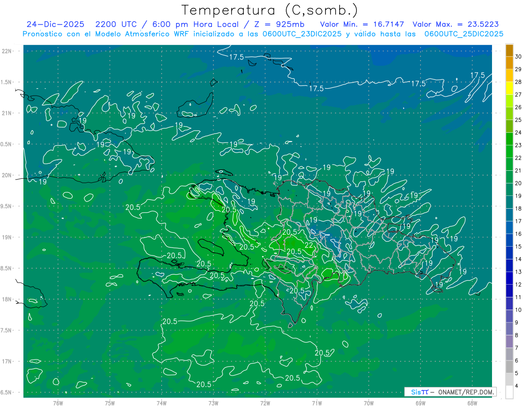The height and width of the screenshot is (409, 530).
Task: Click the white swatch at the bottom of the color scale
Action: pos(509,392)
